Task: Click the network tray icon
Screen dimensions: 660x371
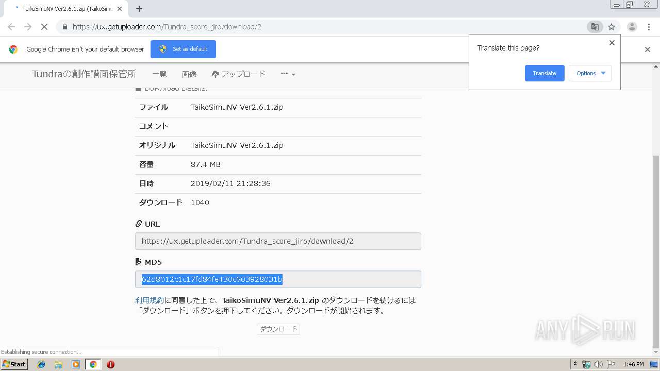Action: [586, 364]
